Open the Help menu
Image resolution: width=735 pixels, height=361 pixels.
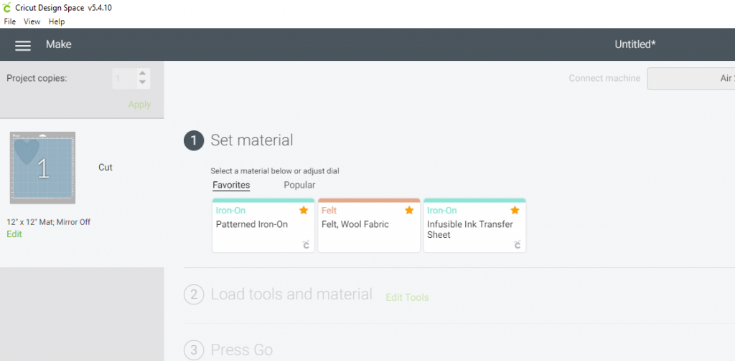click(x=57, y=21)
